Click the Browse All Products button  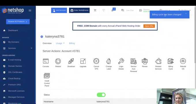tap(18, 22)
